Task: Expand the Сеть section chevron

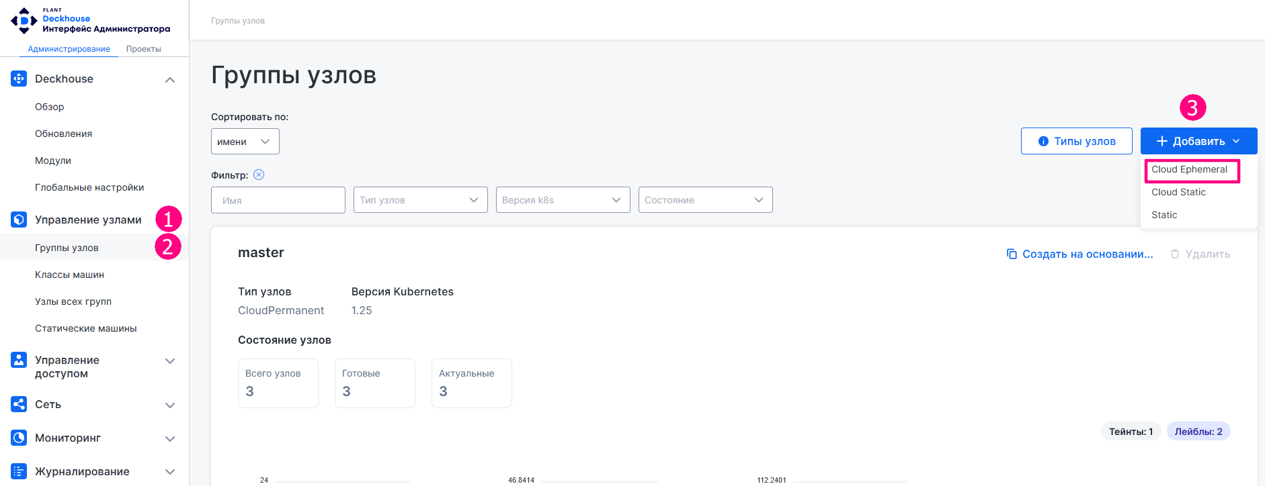Action: pyautogui.click(x=170, y=405)
